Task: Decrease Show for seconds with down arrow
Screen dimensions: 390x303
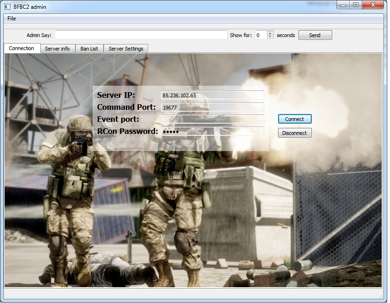Action: tap(270, 37)
